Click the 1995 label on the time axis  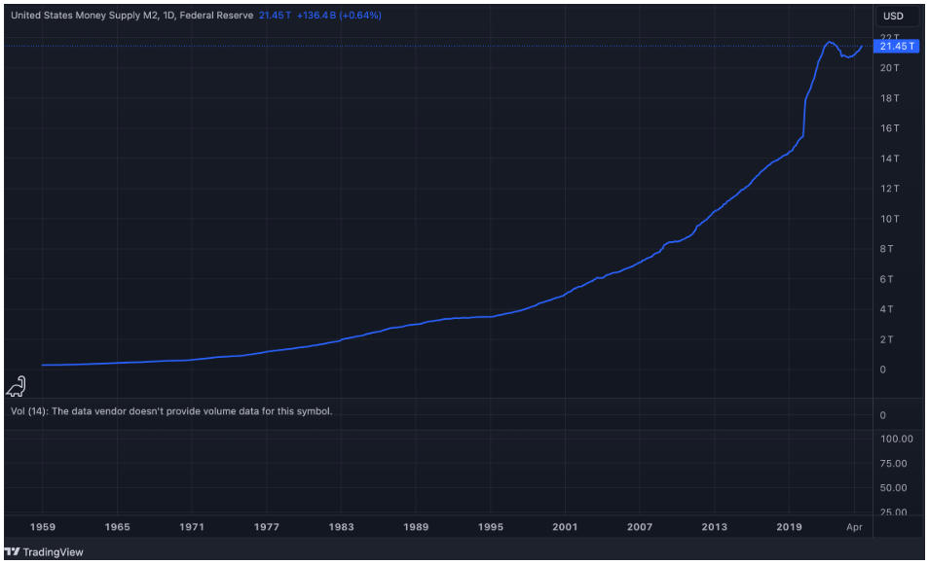491,527
